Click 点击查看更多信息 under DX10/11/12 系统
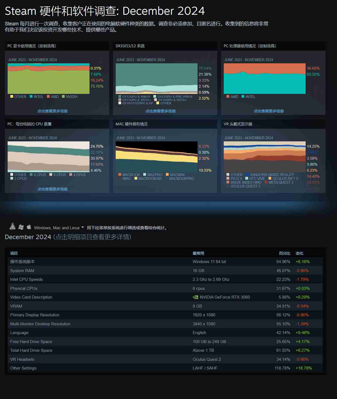This screenshot has width=337, height=399. click(x=162, y=111)
